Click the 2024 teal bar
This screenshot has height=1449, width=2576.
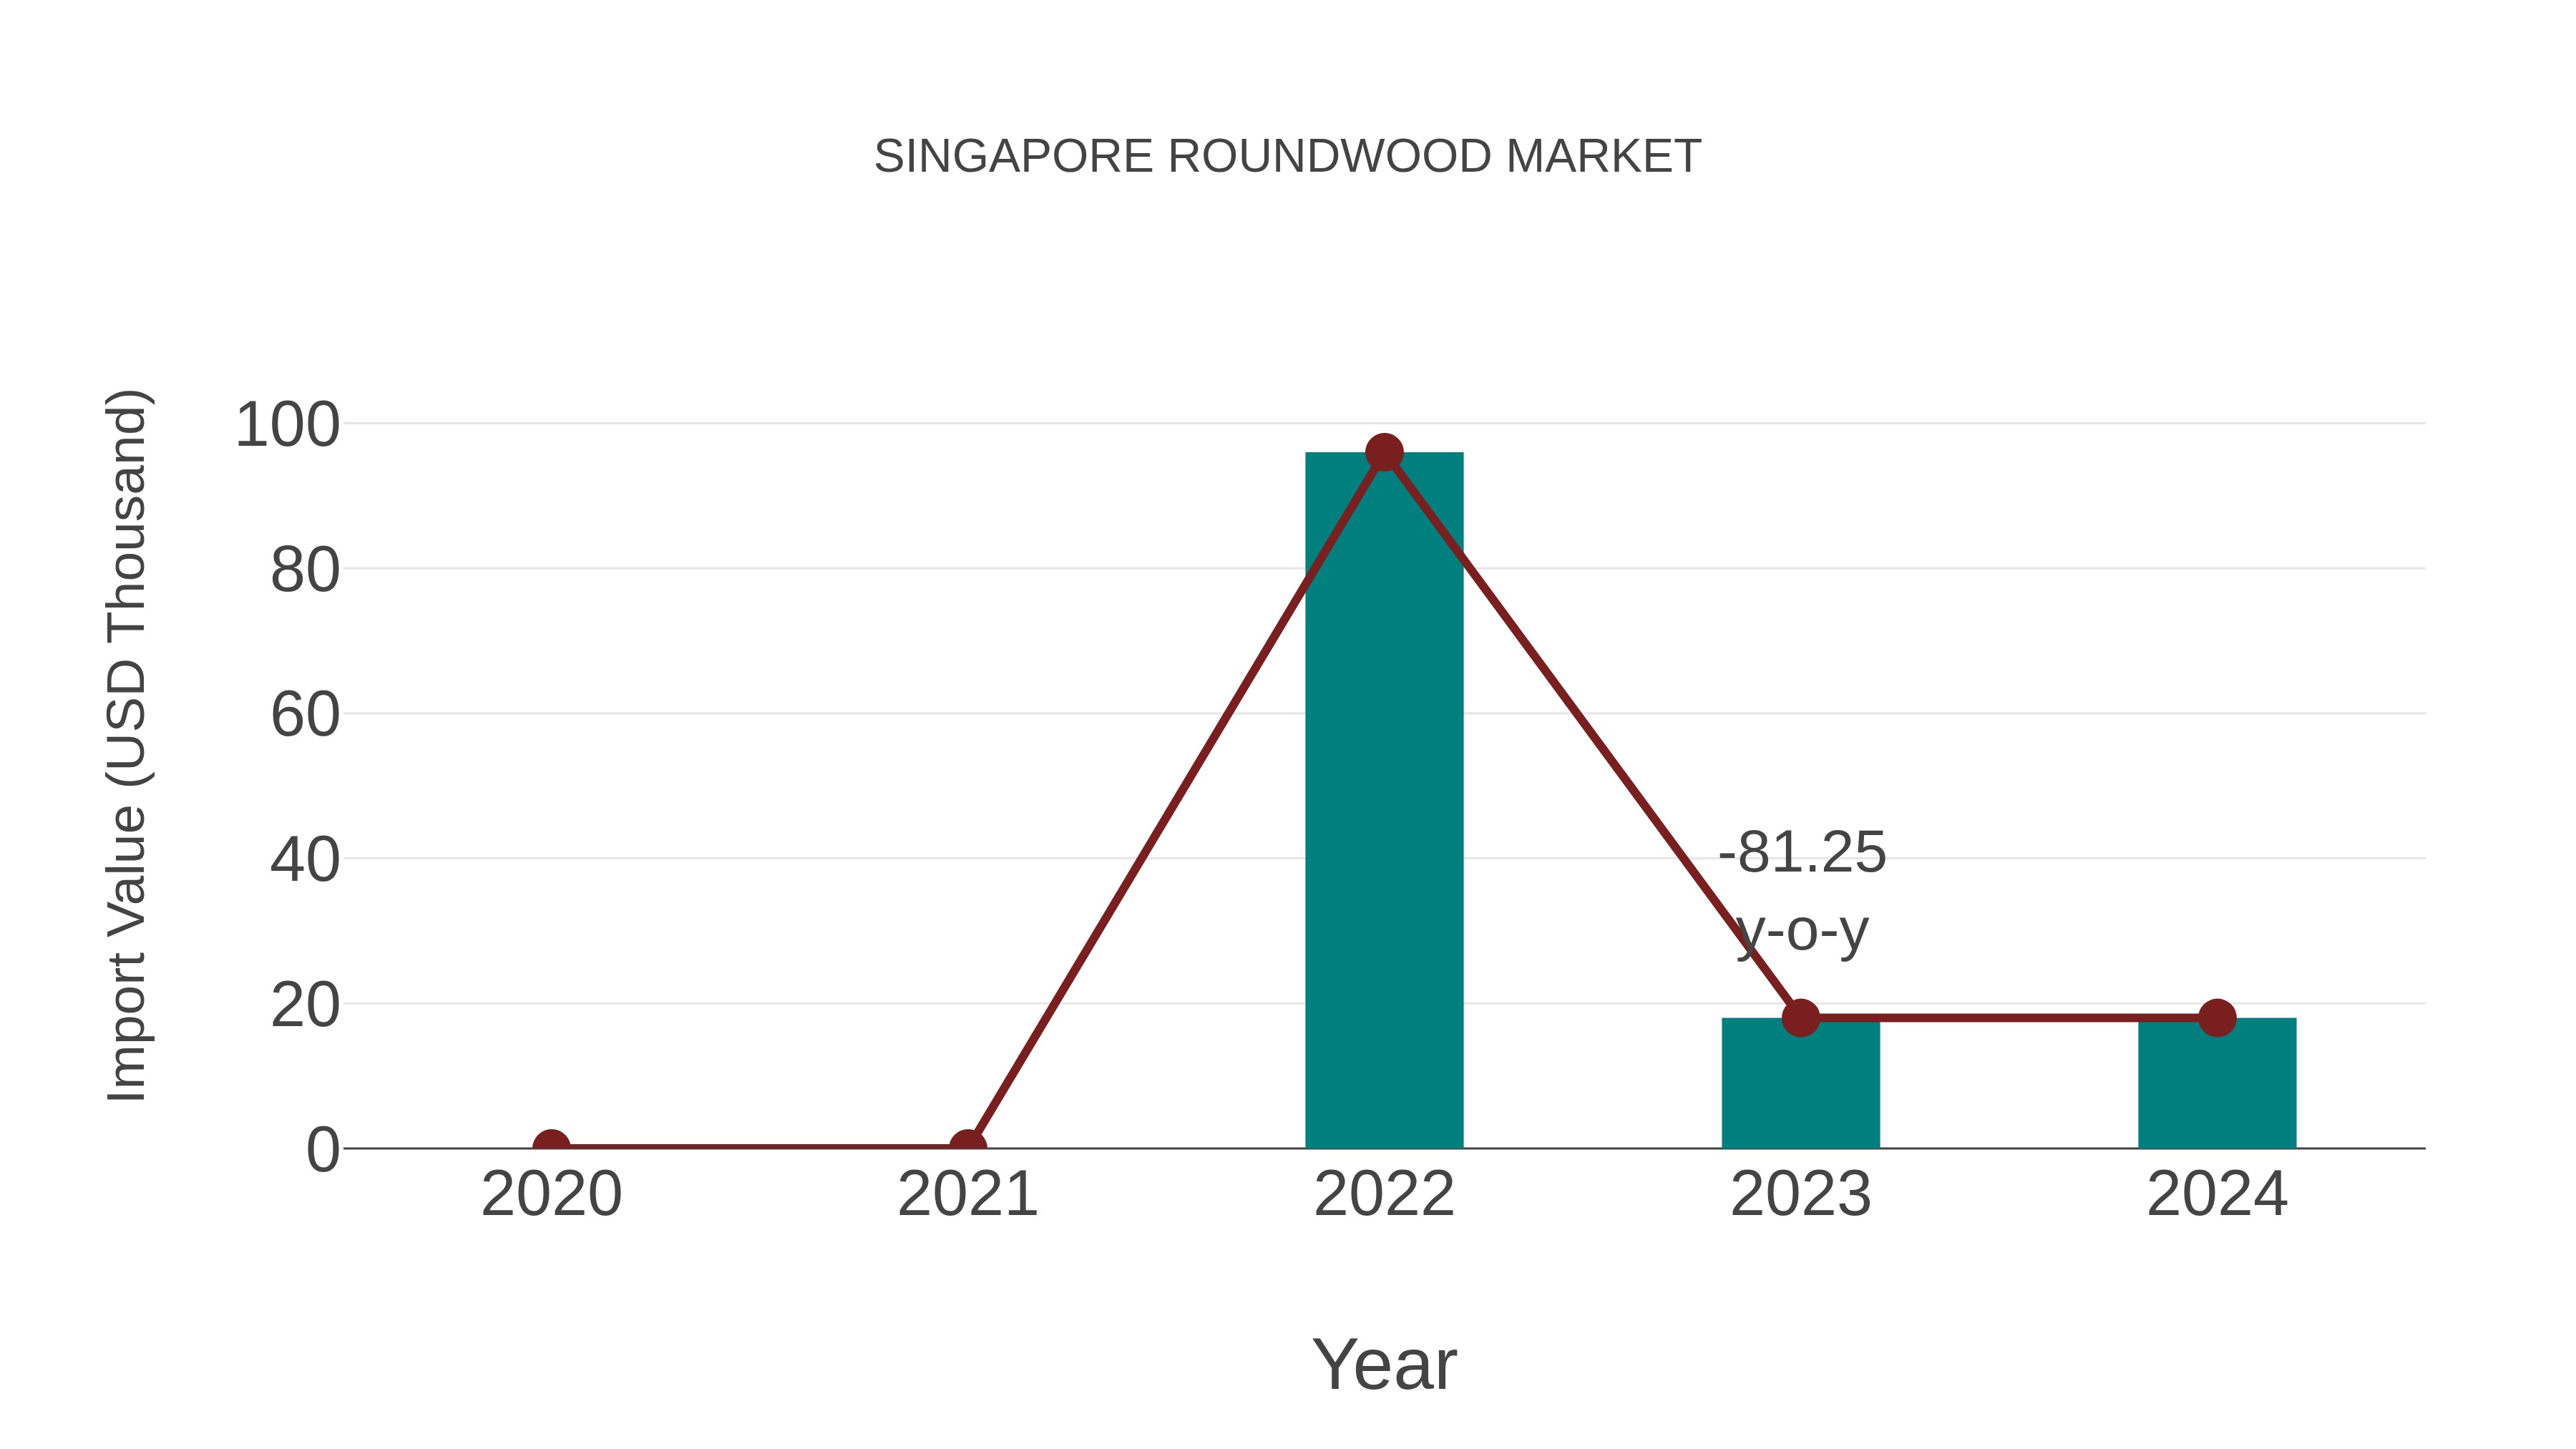pyautogui.click(x=2217, y=1083)
